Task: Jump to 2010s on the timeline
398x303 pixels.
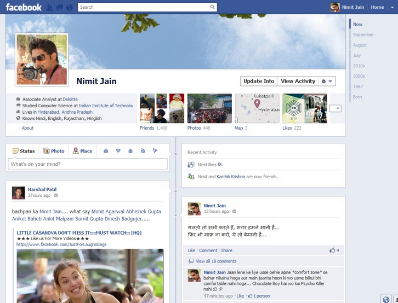Action: (x=360, y=66)
